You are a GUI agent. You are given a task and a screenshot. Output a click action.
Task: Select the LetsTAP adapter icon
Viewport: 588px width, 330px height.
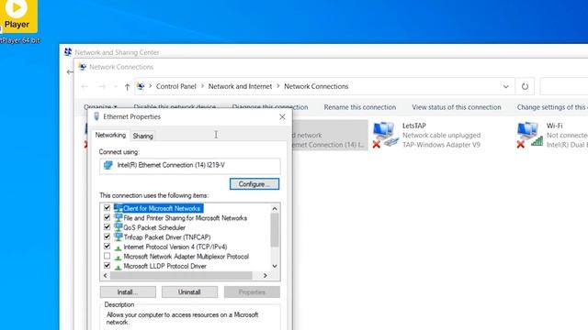(386, 135)
